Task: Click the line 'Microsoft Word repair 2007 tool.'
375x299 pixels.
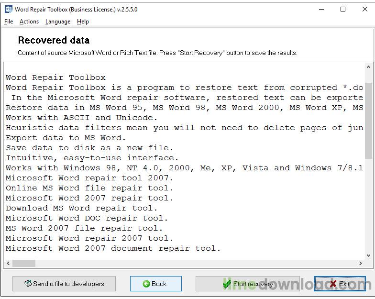Action: tap(89, 238)
